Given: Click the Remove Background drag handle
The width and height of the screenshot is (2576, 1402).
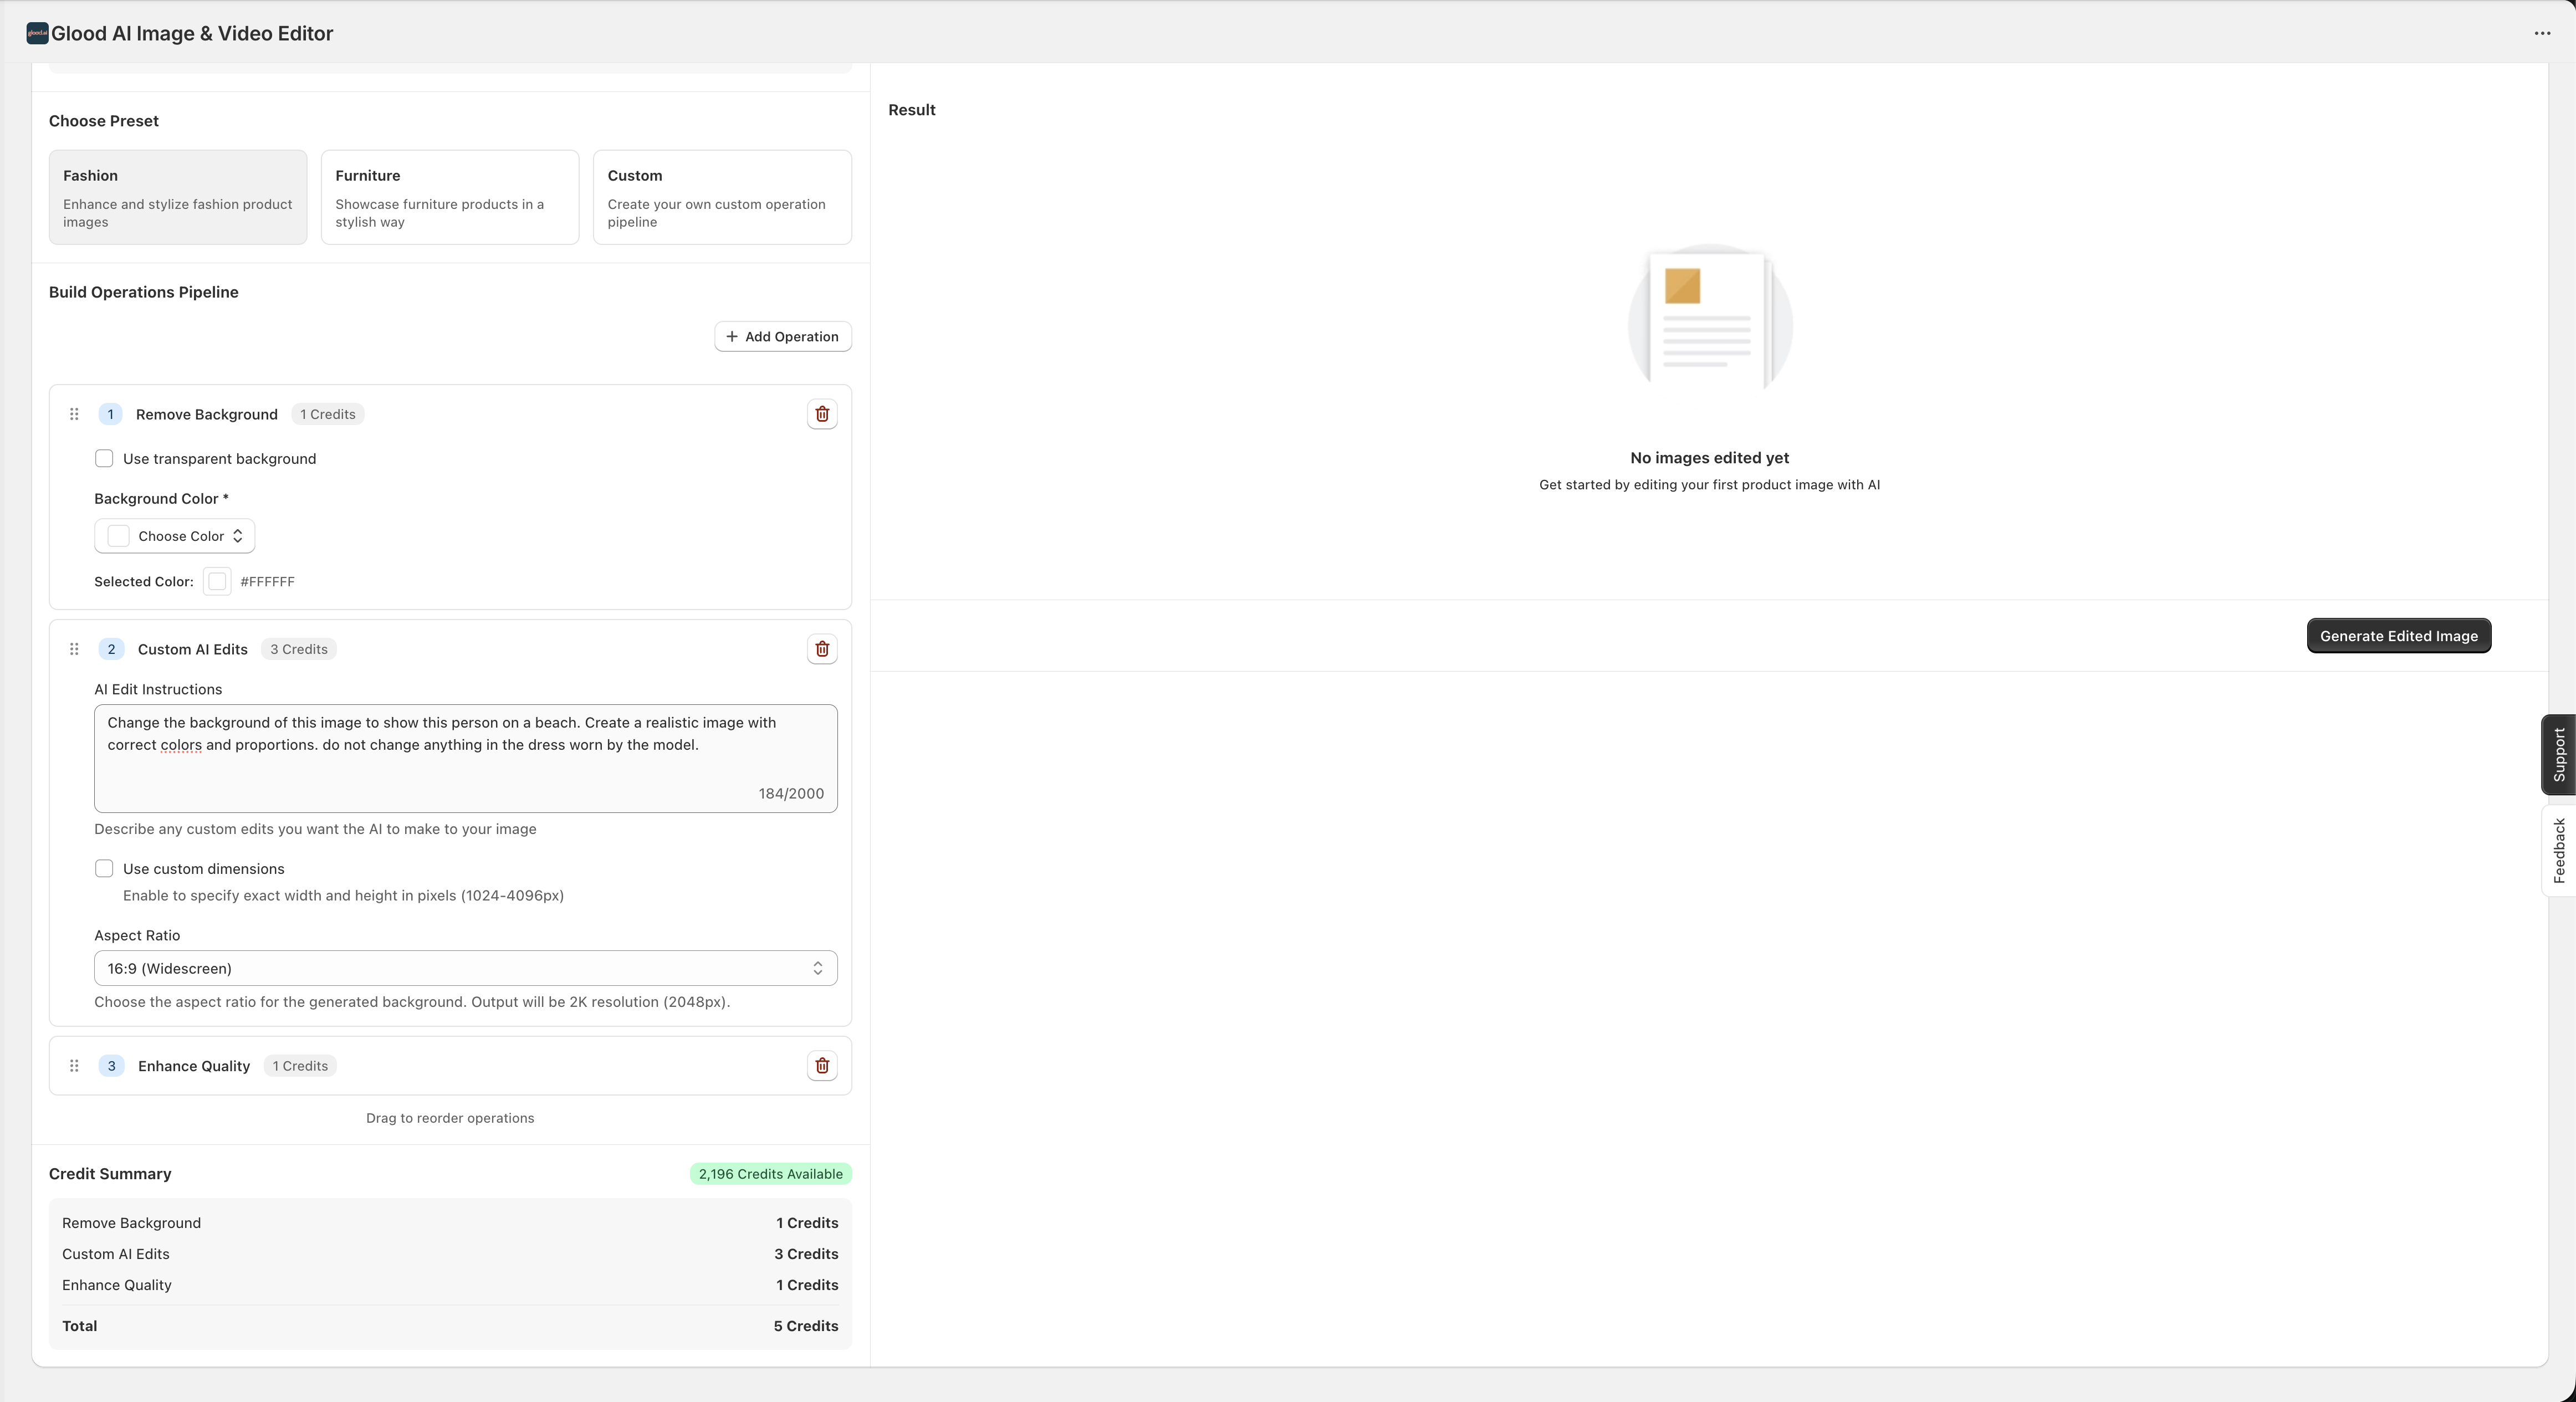Looking at the screenshot, I should click(x=74, y=414).
